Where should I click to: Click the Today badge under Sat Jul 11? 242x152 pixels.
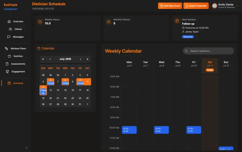click(x=210, y=70)
